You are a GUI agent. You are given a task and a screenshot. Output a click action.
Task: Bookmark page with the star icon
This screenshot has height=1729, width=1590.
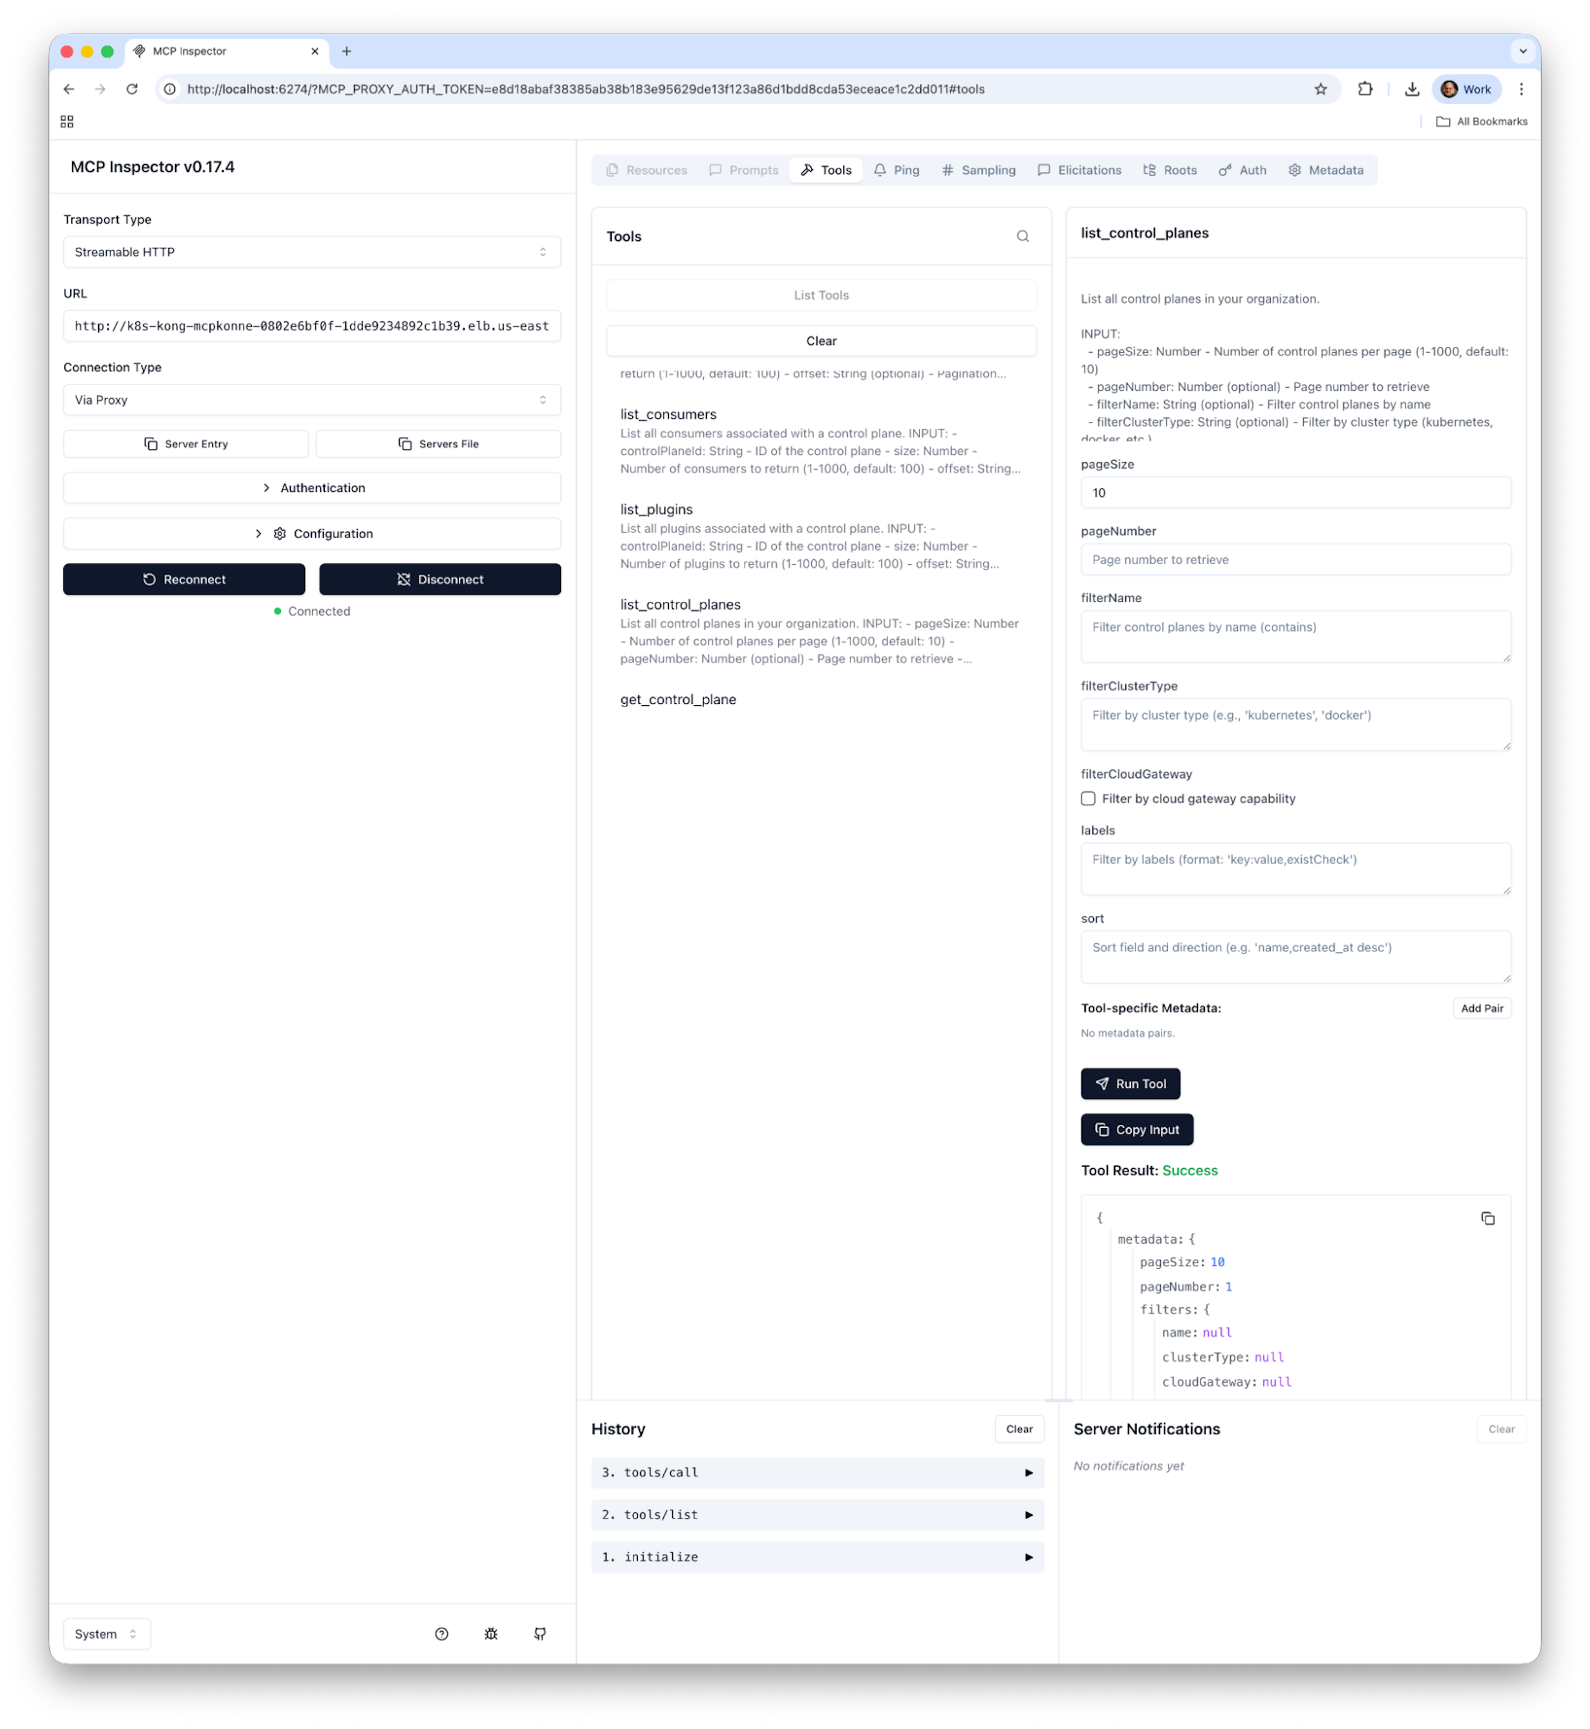pyautogui.click(x=1320, y=89)
